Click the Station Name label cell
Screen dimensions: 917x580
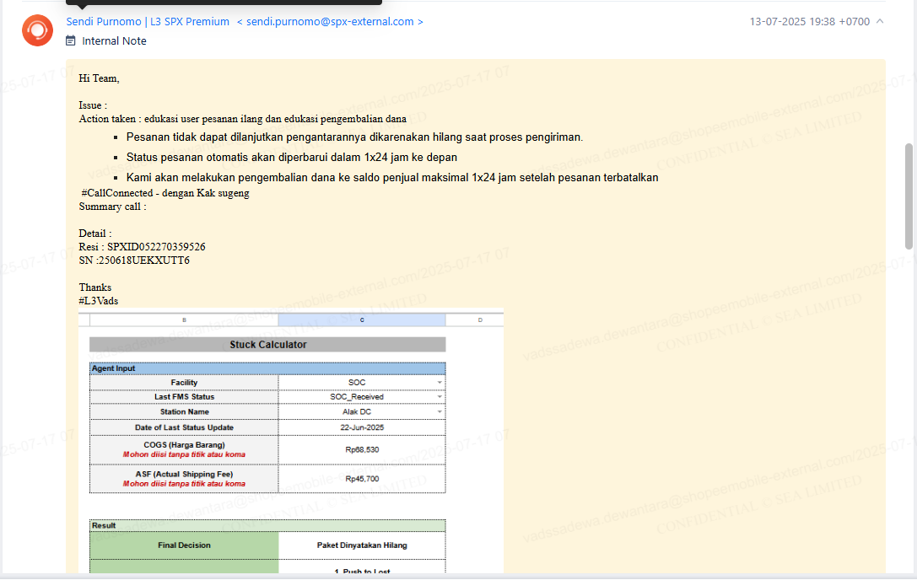point(184,412)
